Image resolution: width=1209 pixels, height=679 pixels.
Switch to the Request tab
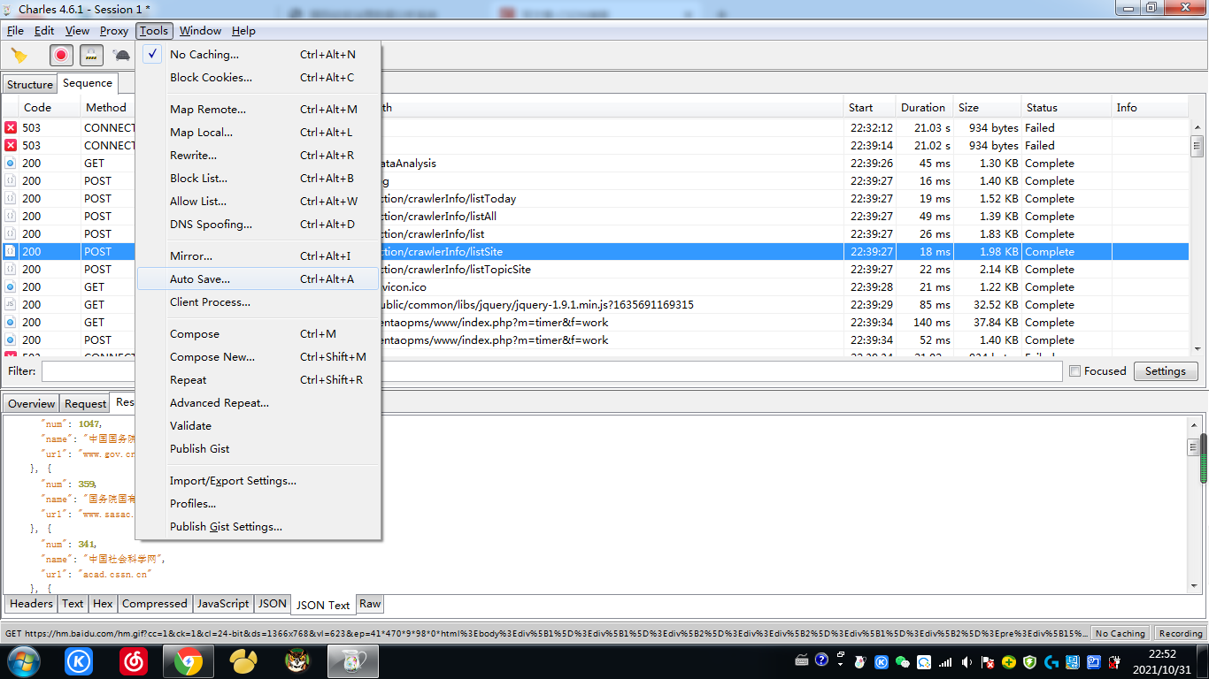[85, 404]
